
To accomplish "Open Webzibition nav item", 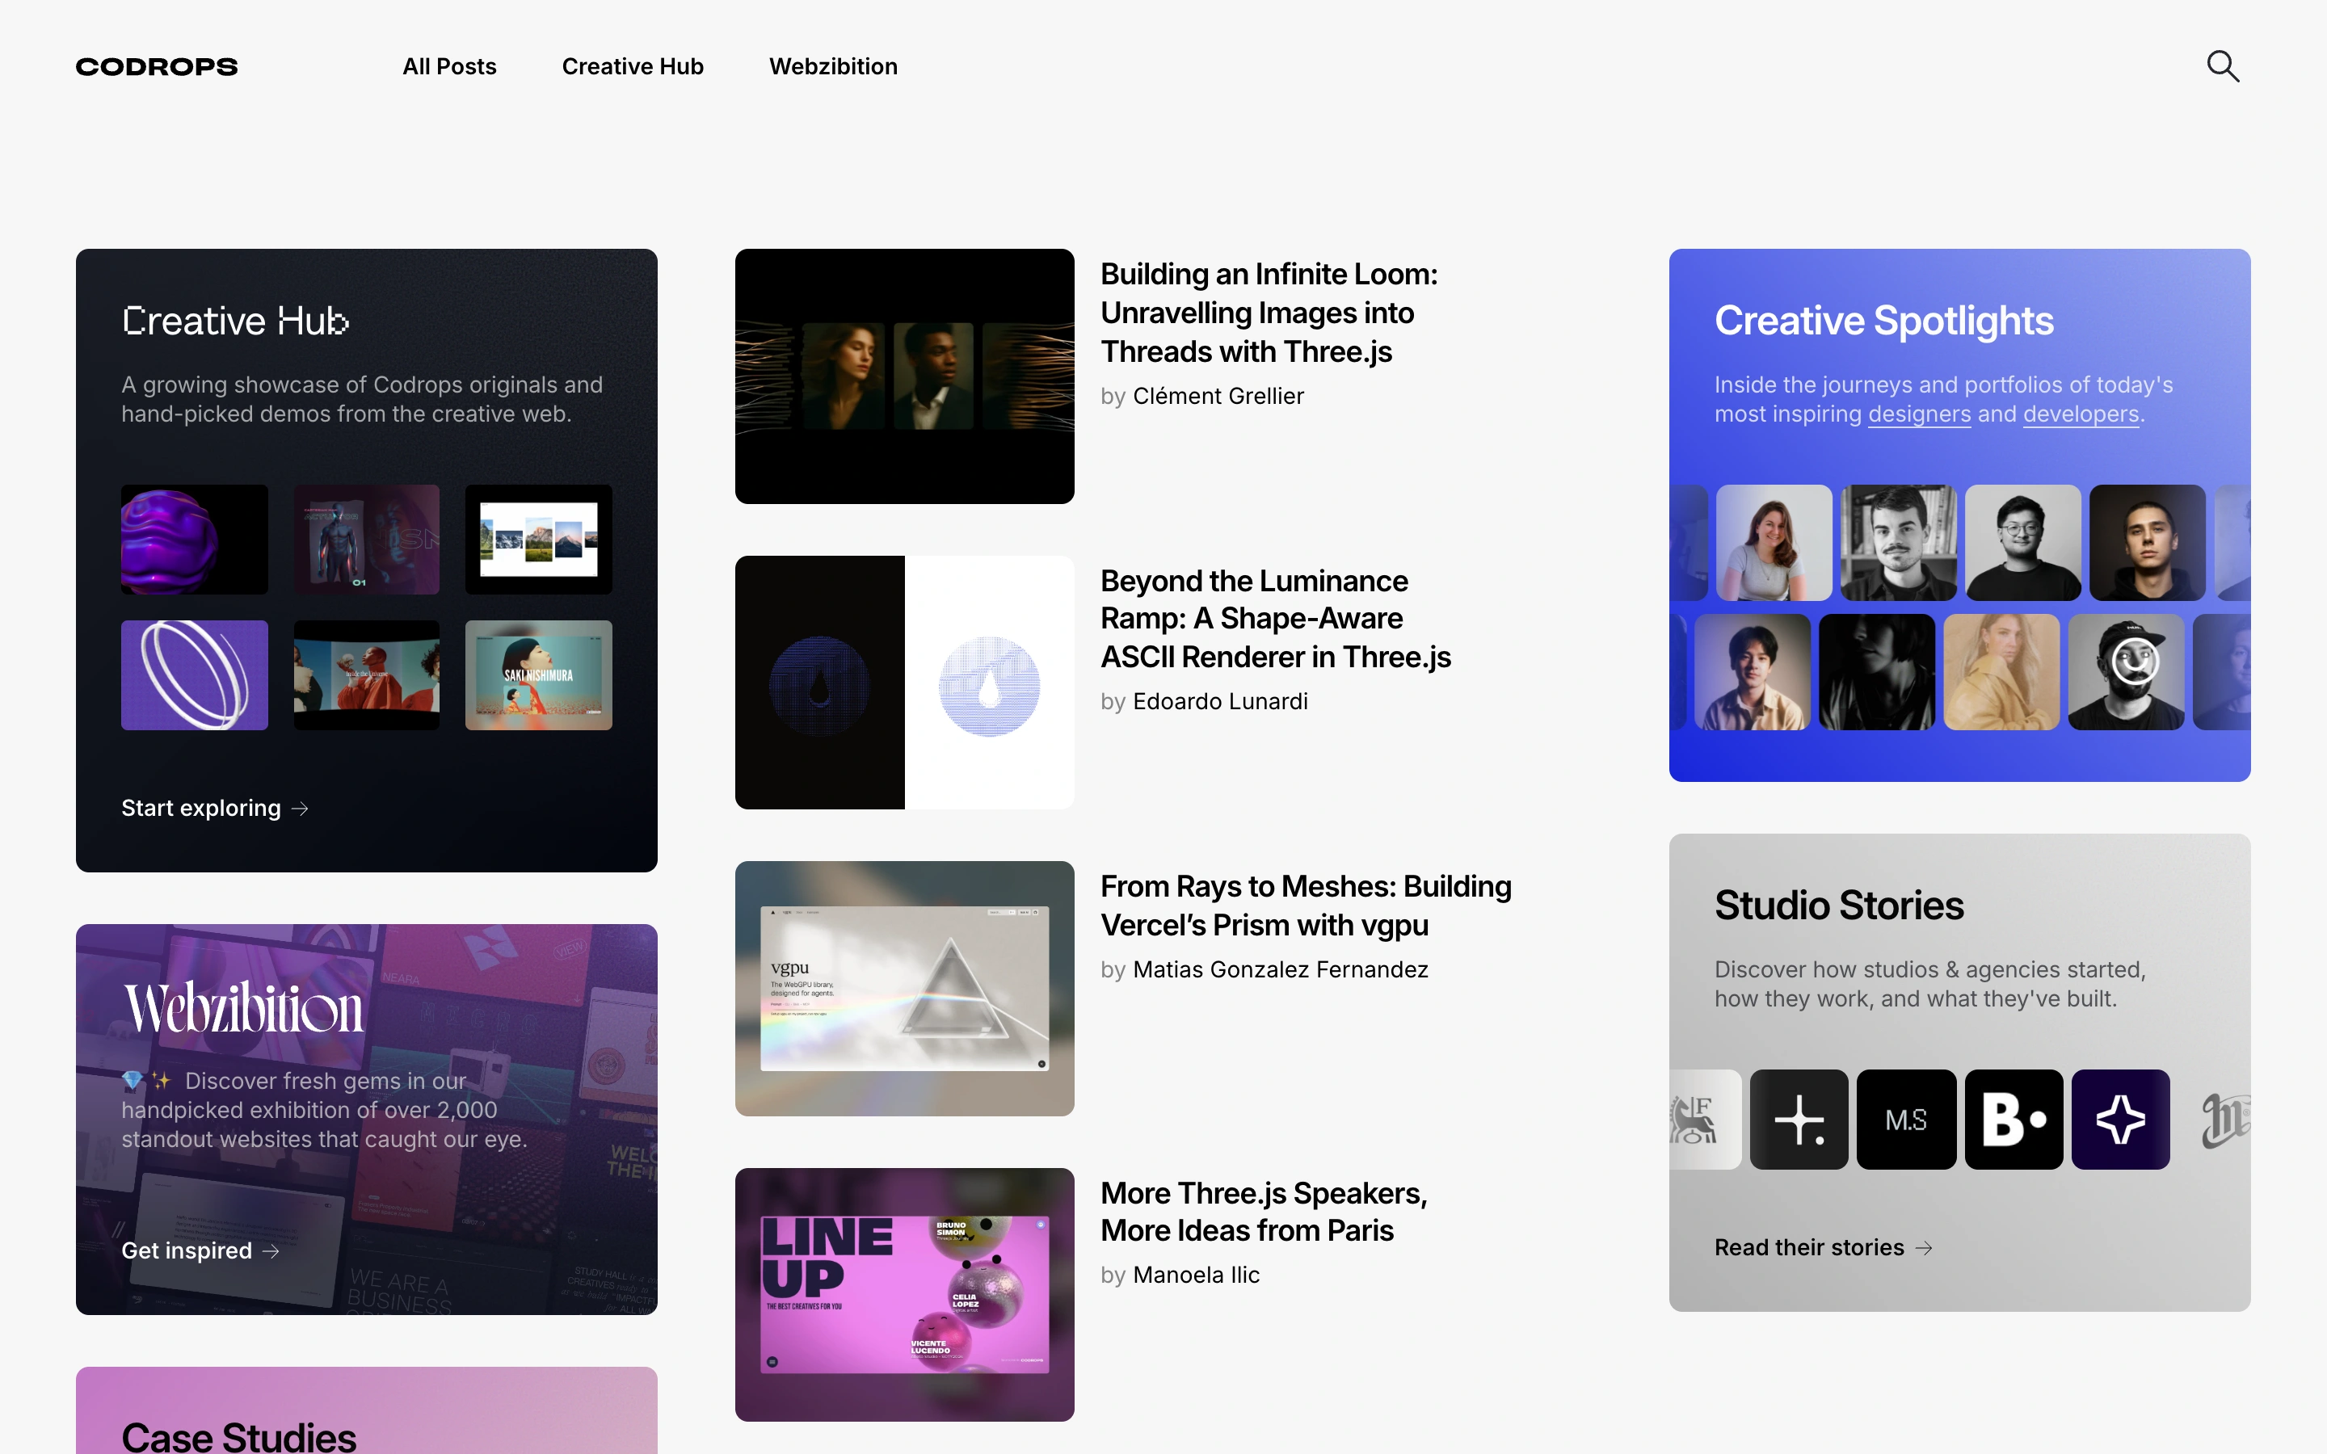I will pos(833,66).
